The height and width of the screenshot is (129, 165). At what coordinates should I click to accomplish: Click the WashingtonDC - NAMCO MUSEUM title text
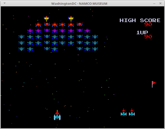(79, 4)
